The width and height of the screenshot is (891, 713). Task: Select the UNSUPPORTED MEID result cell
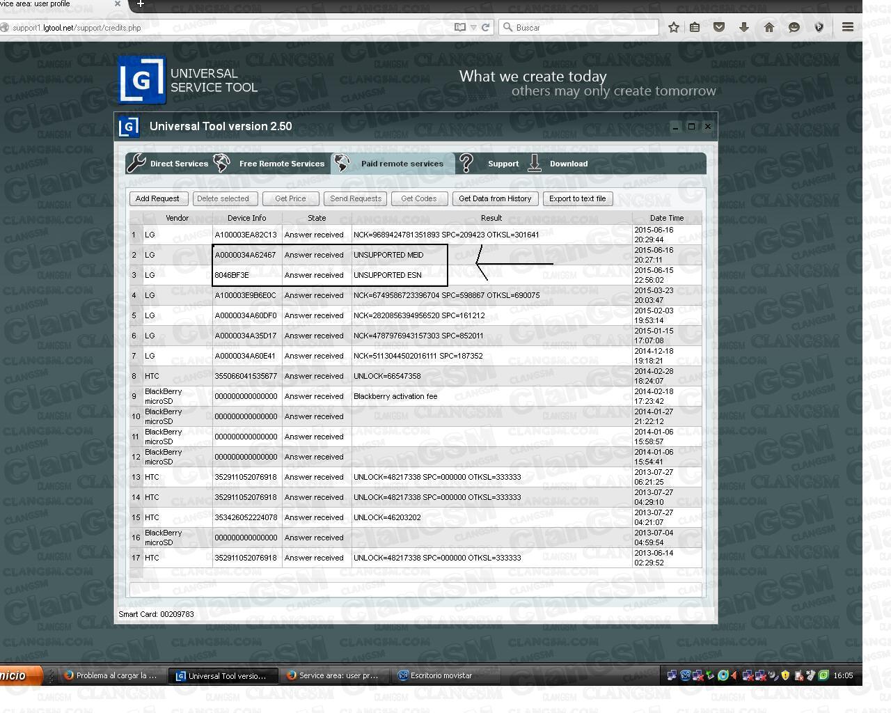(x=491, y=255)
